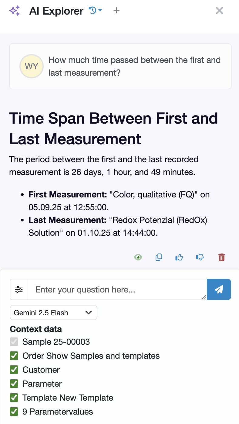Copy the answer to clipboard
The width and height of the screenshot is (239, 424).
(x=159, y=257)
